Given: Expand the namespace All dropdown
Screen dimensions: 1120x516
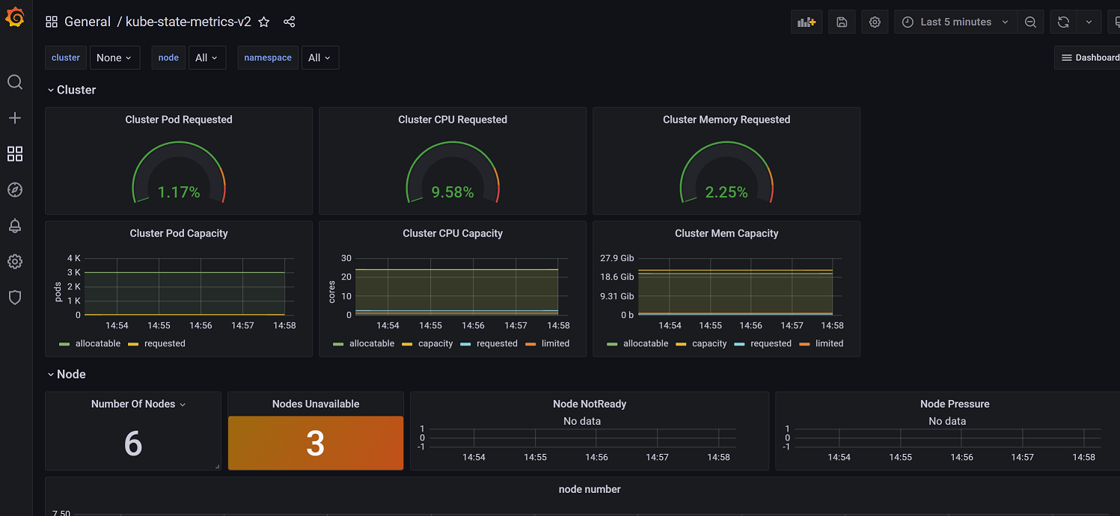Looking at the screenshot, I should coord(319,58).
